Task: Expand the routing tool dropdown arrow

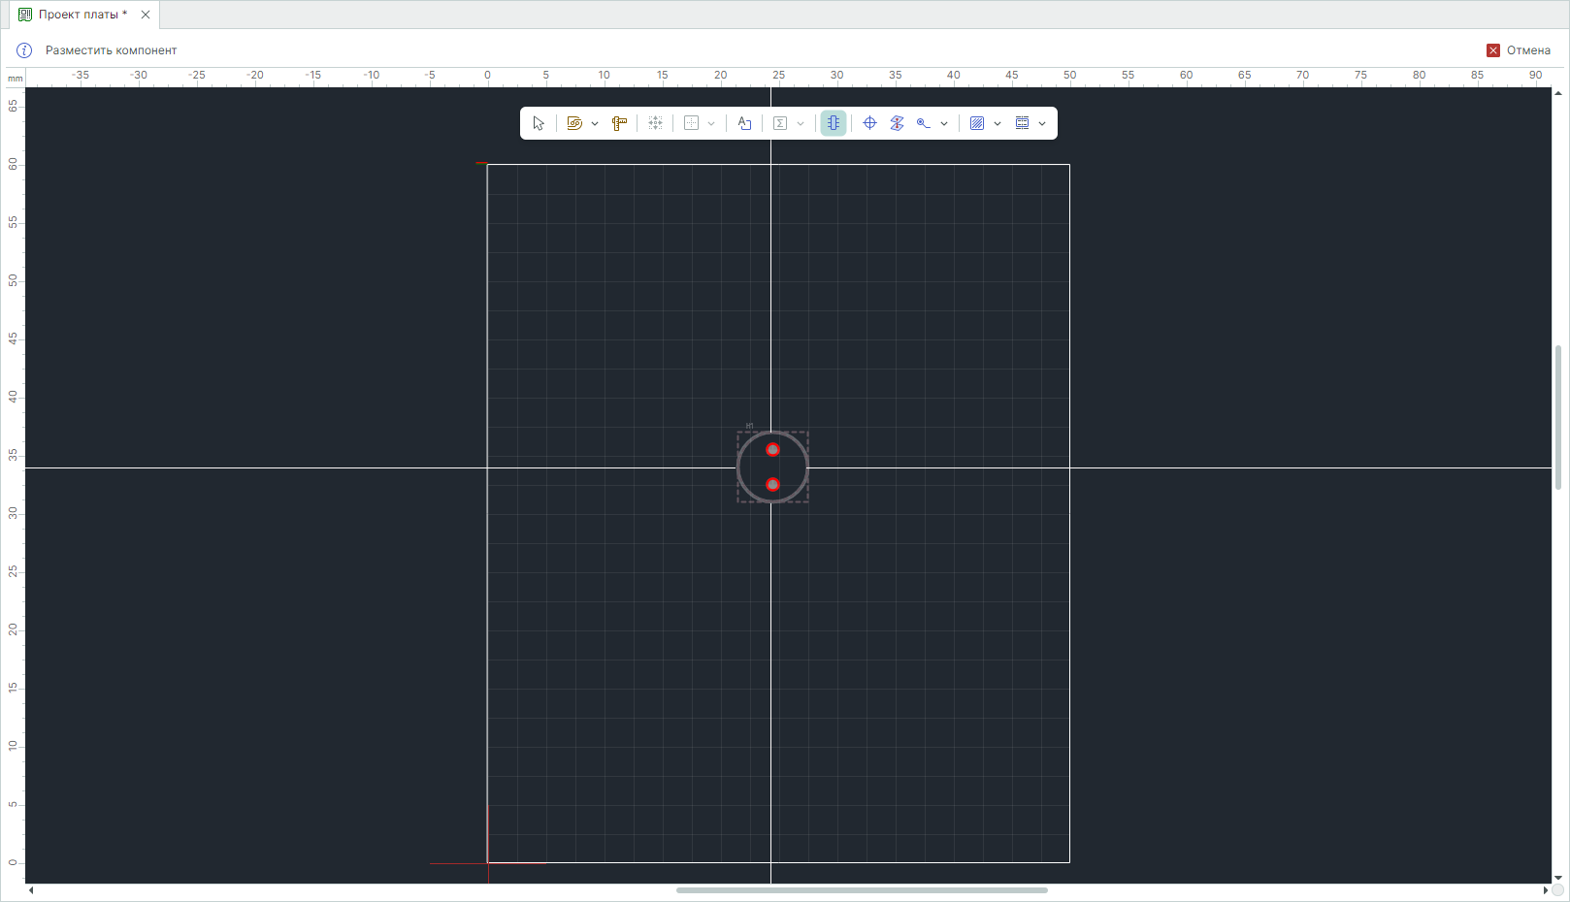Action: pyautogui.click(x=595, y=124)
